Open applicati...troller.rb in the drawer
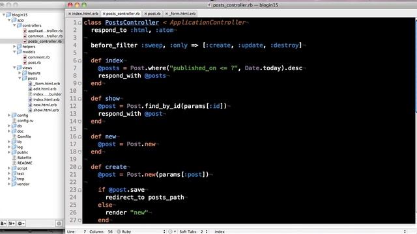The image size is (417, 234). (45, 31)
